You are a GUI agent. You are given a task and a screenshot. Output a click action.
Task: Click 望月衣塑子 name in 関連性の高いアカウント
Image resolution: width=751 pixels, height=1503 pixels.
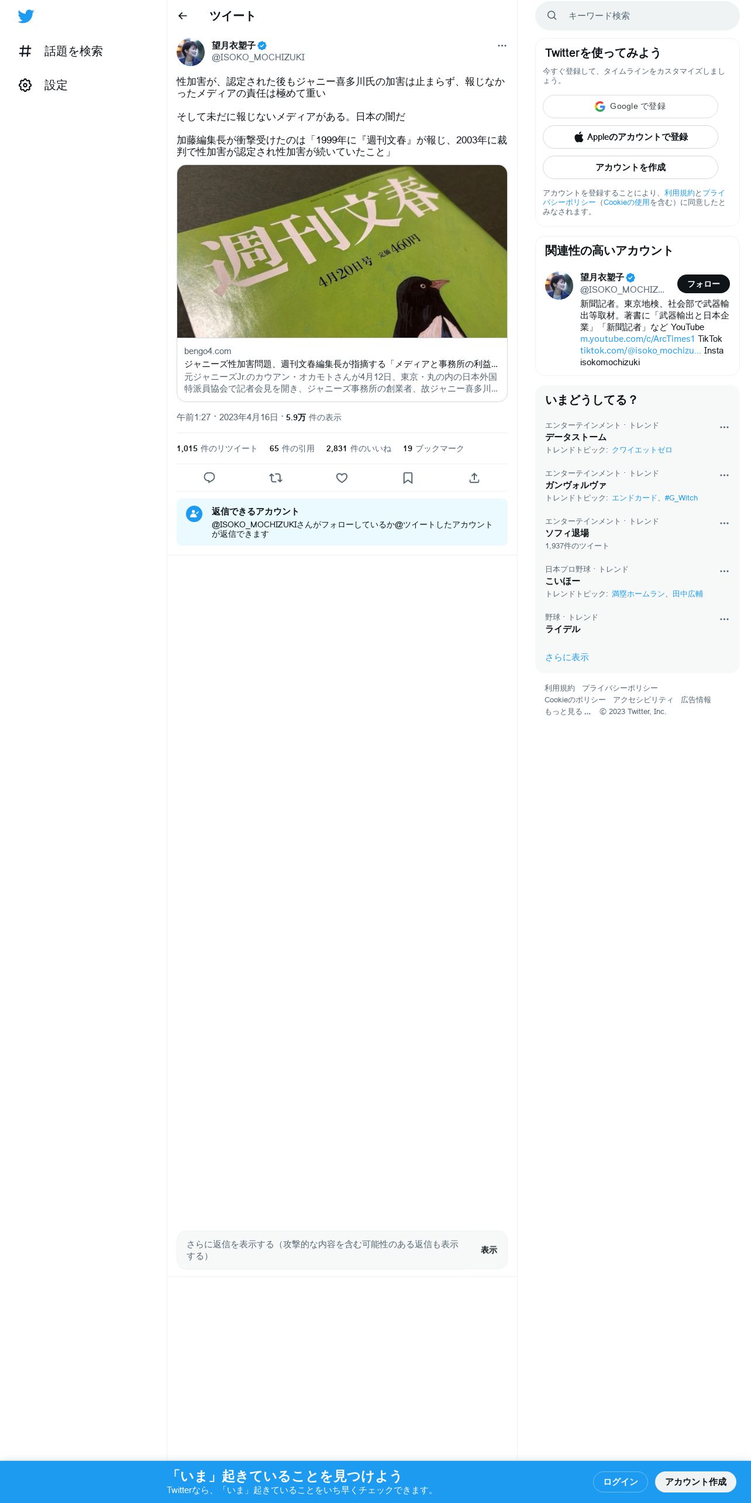[602, 277]
